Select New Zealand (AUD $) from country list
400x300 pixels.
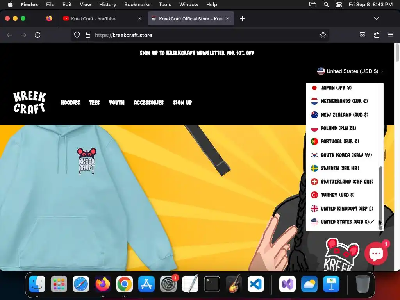click(342, 115)
